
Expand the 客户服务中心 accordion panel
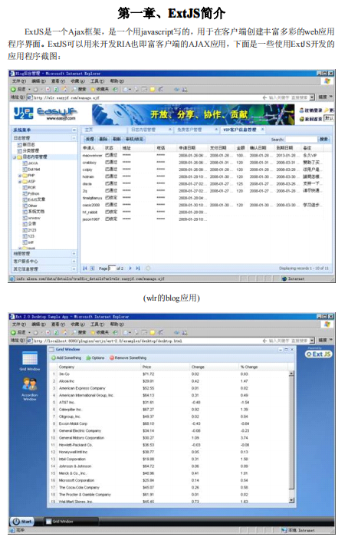(74, 261)
